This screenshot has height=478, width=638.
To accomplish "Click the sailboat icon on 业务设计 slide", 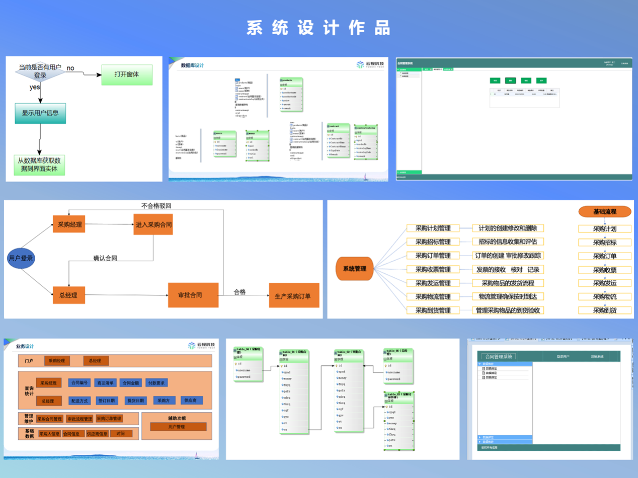I will click(x=197, y=455).
